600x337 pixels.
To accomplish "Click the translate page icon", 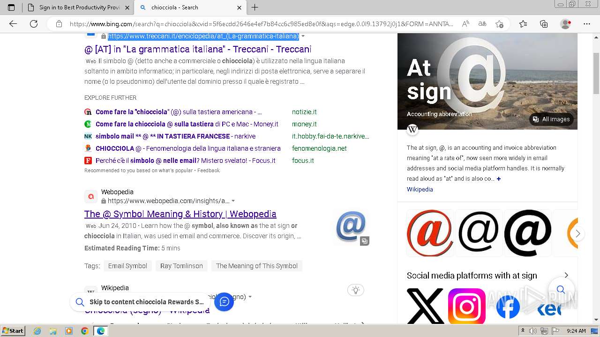I will pos(482,24).
